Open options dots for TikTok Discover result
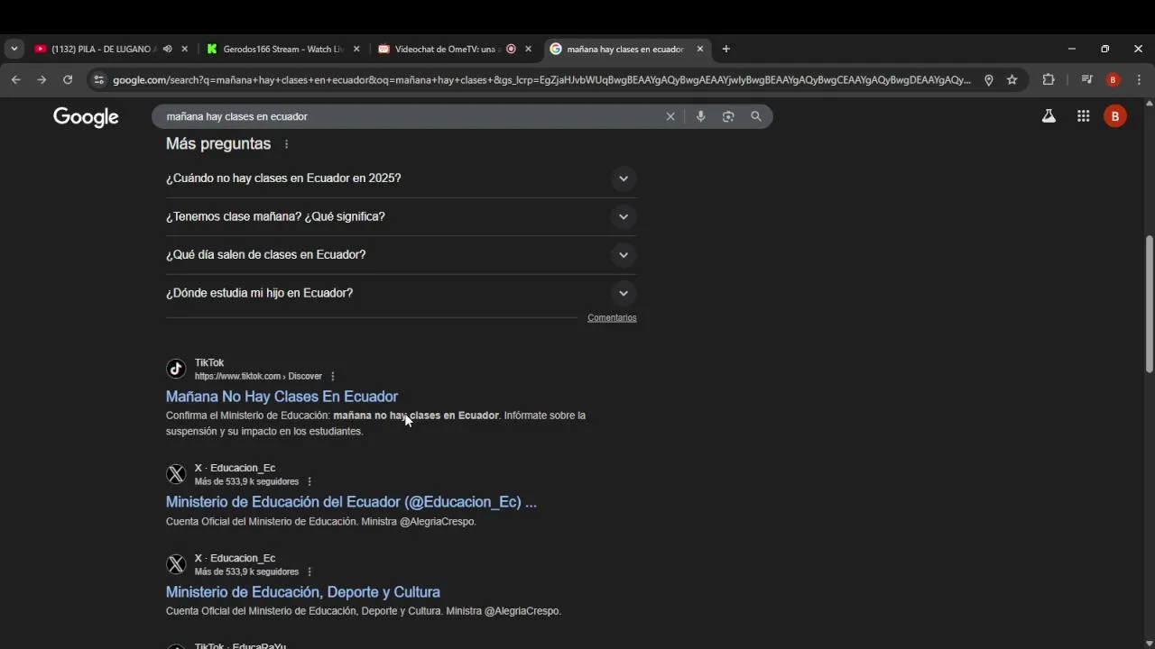 click(332, 376)
